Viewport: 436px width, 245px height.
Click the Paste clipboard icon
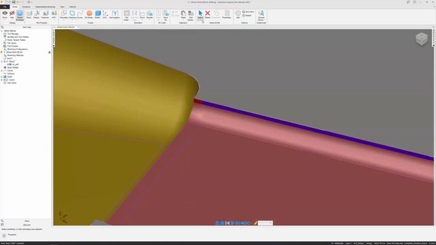pyautogui.click(x=183, y=14)
